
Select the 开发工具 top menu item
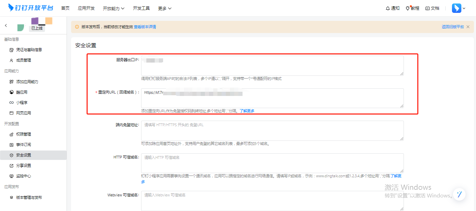[x=141, y=8]
